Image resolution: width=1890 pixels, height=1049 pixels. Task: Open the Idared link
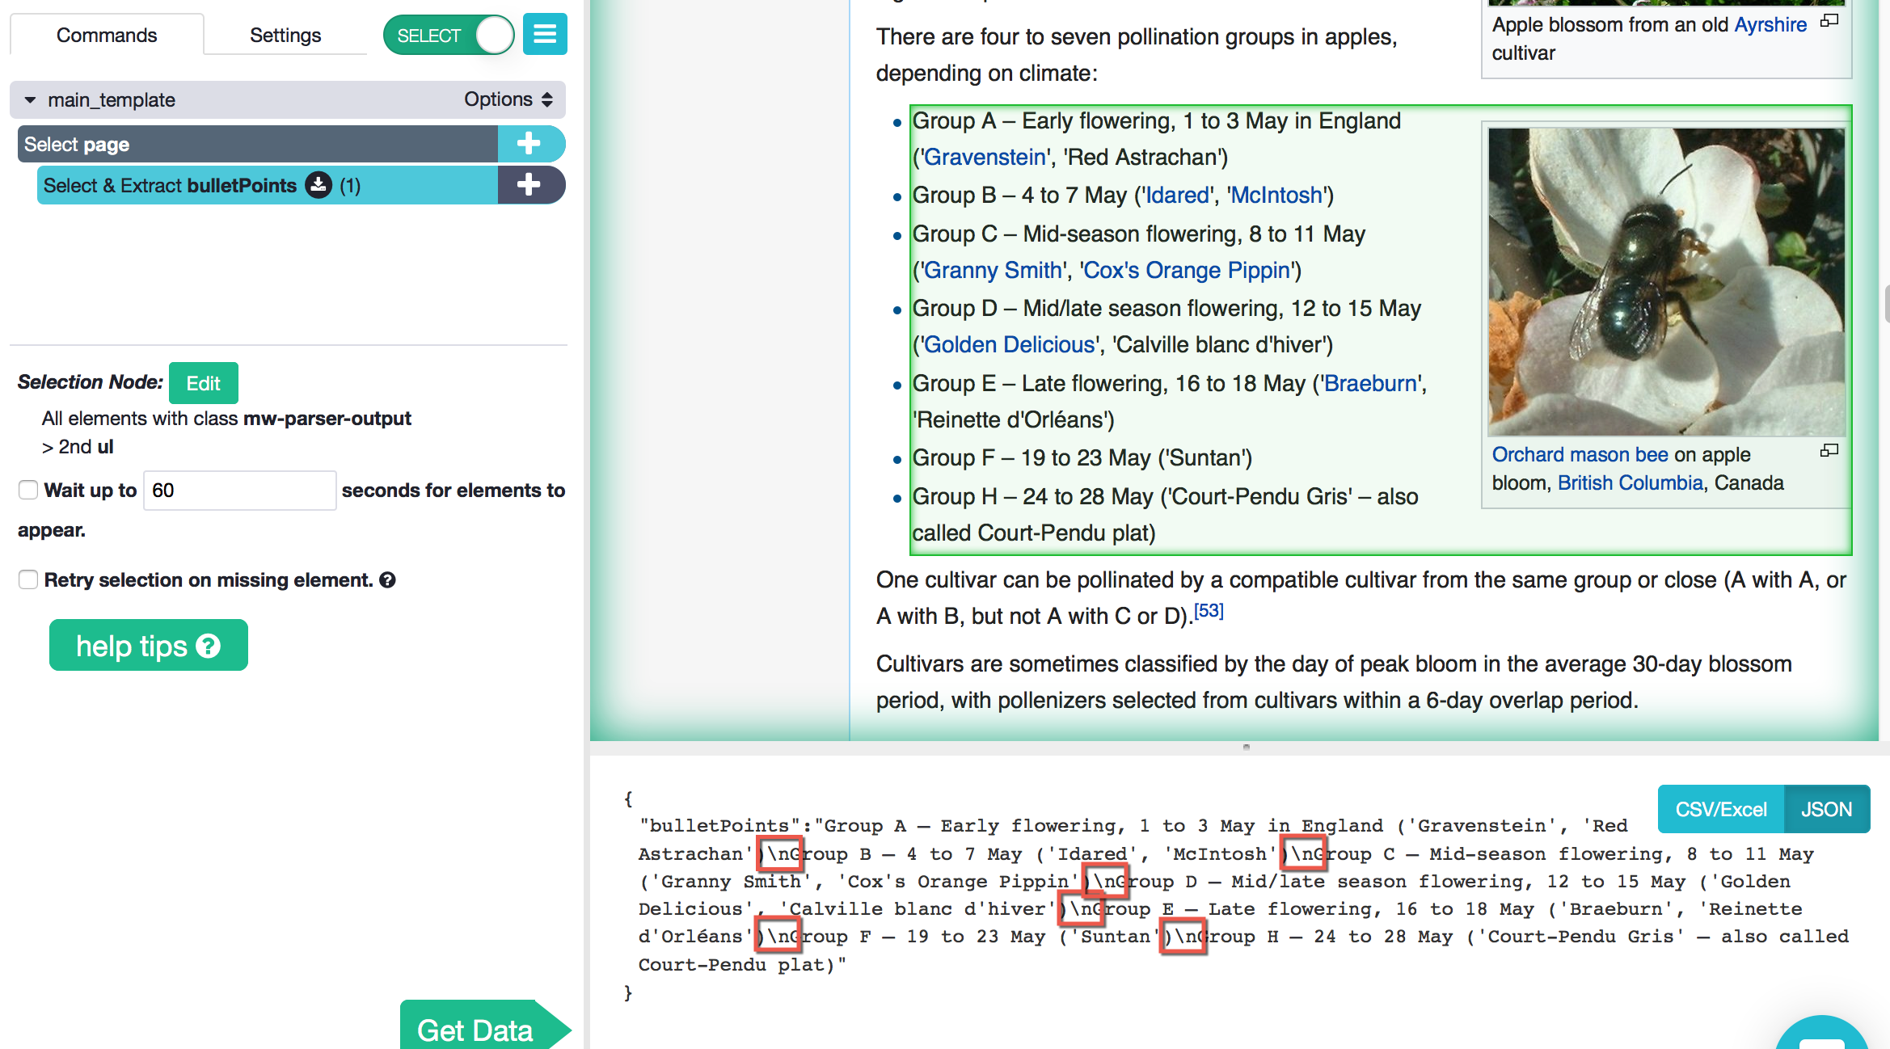click(x=1177, y=195)
